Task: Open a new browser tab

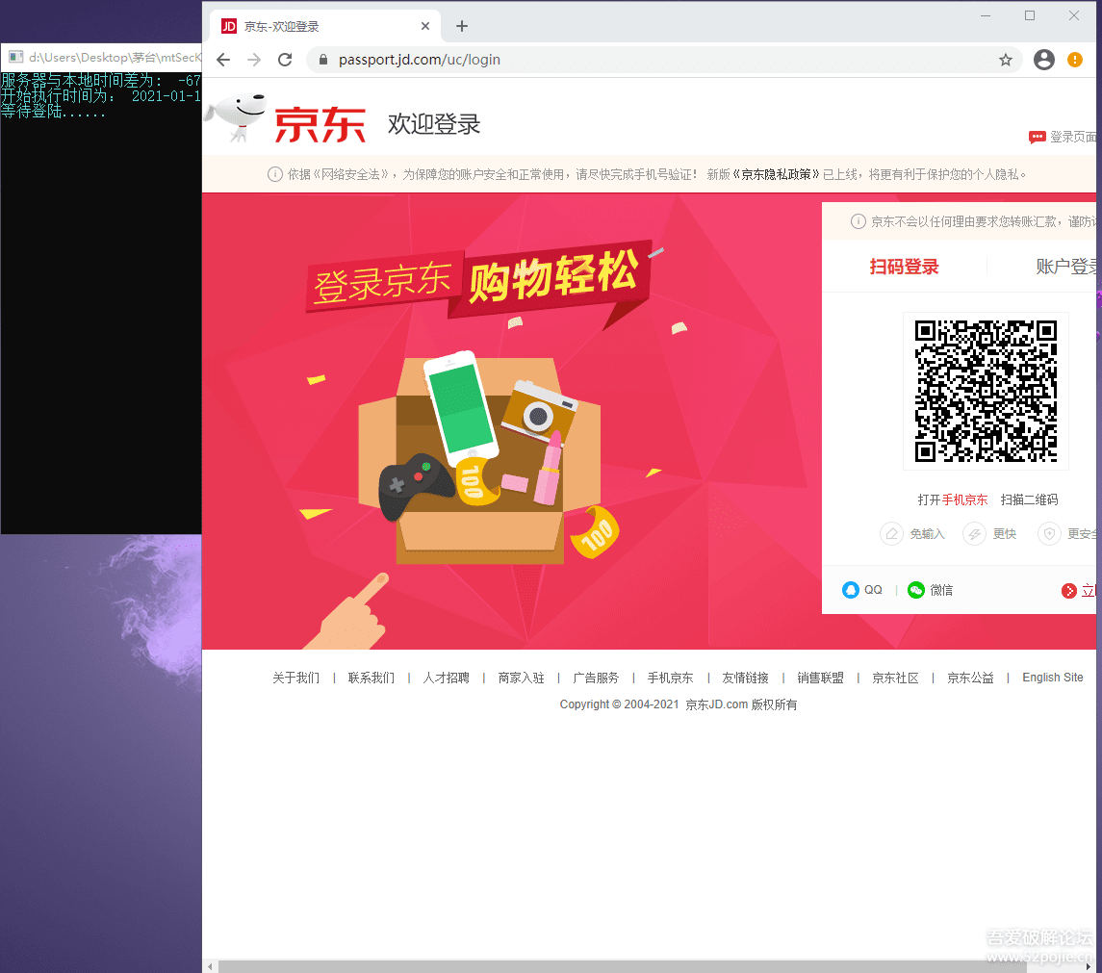Action: (462, 26)
